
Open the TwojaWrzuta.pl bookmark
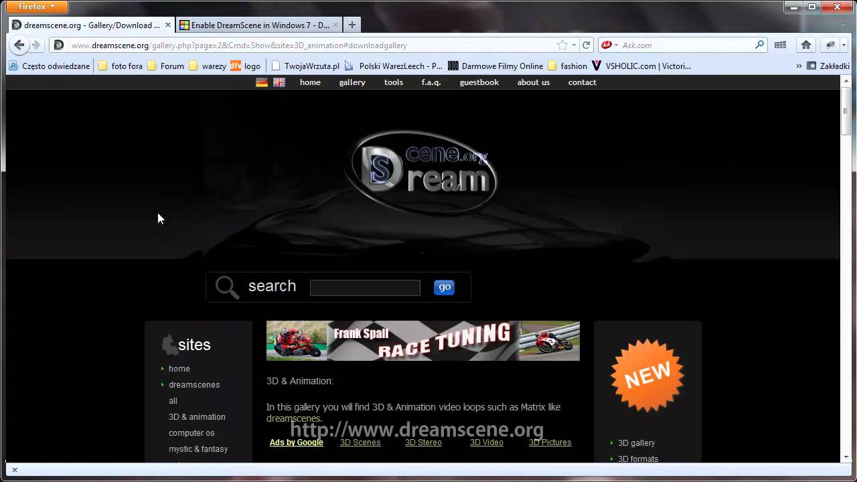pos(305,66)
